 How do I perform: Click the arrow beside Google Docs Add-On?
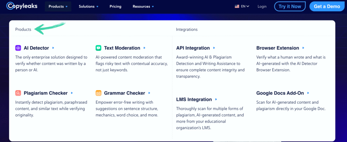coord(308,93)
